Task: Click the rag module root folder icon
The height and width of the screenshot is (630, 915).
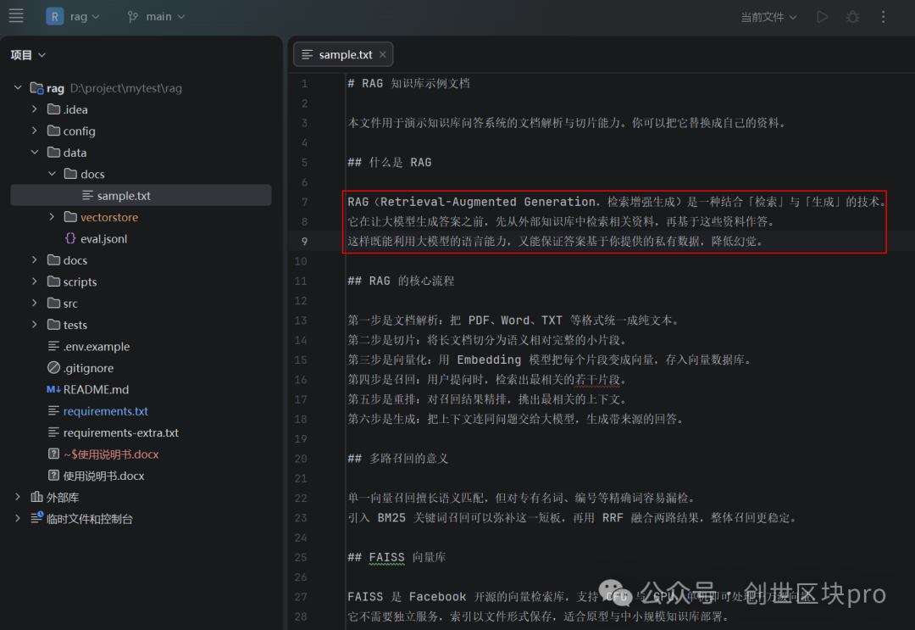Action: tap(36, 88)
